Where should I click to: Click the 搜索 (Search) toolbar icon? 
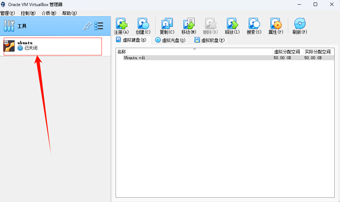[x=254, y=24]
